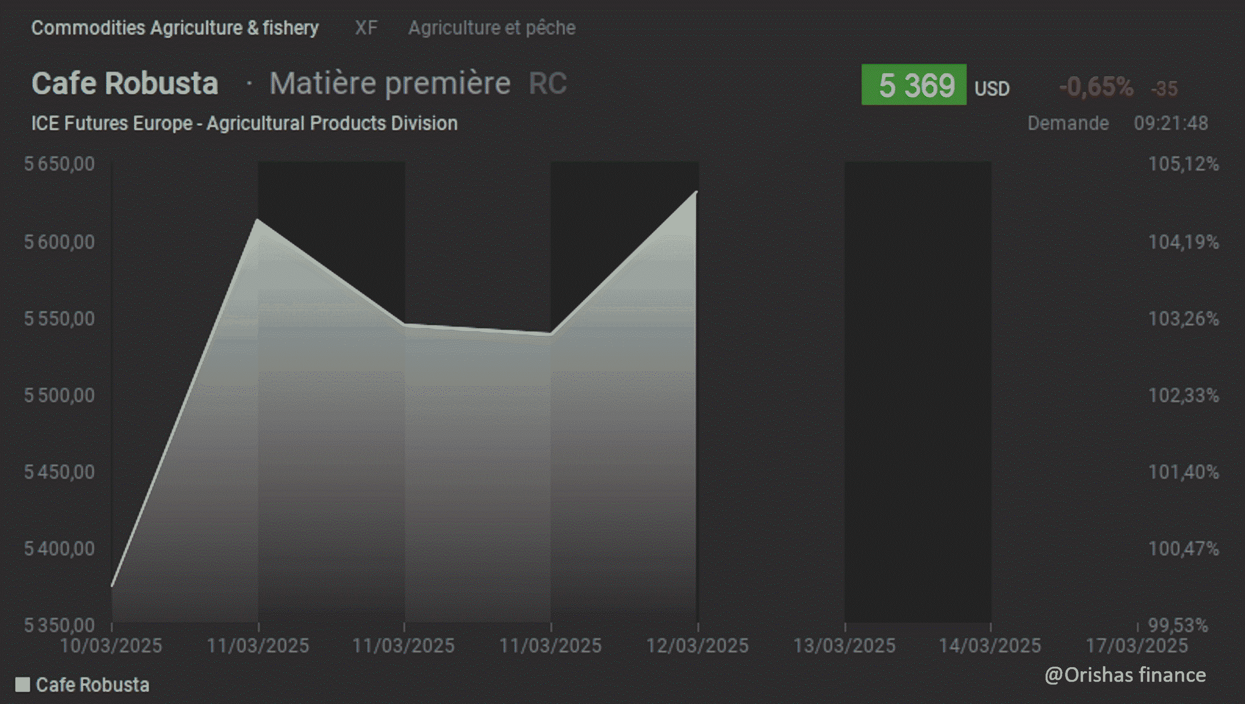Select the '5 500,00' price axis label
The image size is (1245, 704).
pos(60,395)
